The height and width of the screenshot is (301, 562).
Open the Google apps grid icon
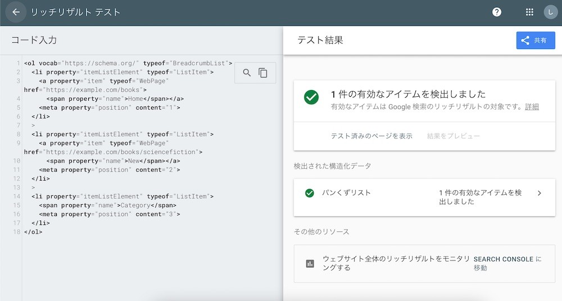[x=529, y=12]
